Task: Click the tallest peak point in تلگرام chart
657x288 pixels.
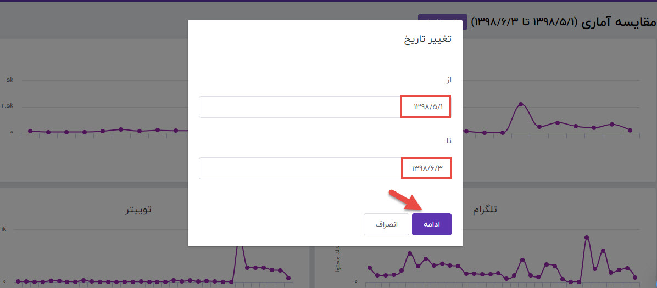Action: (x=587, y=238)
